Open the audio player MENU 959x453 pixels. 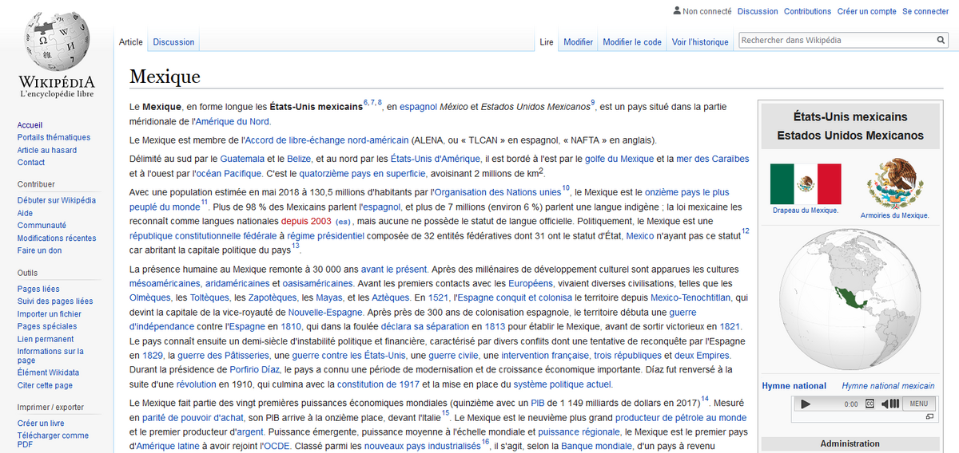coord(918,404)
